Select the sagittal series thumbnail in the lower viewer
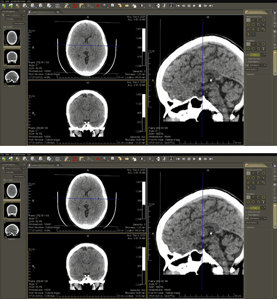Viewport: 277px width, 299px height. coord(12,230)
